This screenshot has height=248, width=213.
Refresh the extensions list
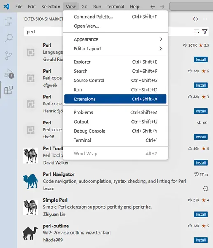pyautogui.click(x=195, y=19)
